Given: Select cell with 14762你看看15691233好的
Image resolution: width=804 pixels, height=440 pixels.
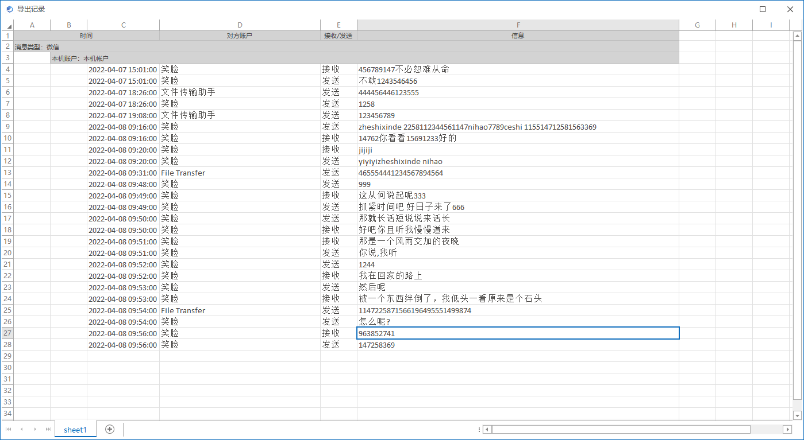Looking at the screenshot, I should point(518,138).
